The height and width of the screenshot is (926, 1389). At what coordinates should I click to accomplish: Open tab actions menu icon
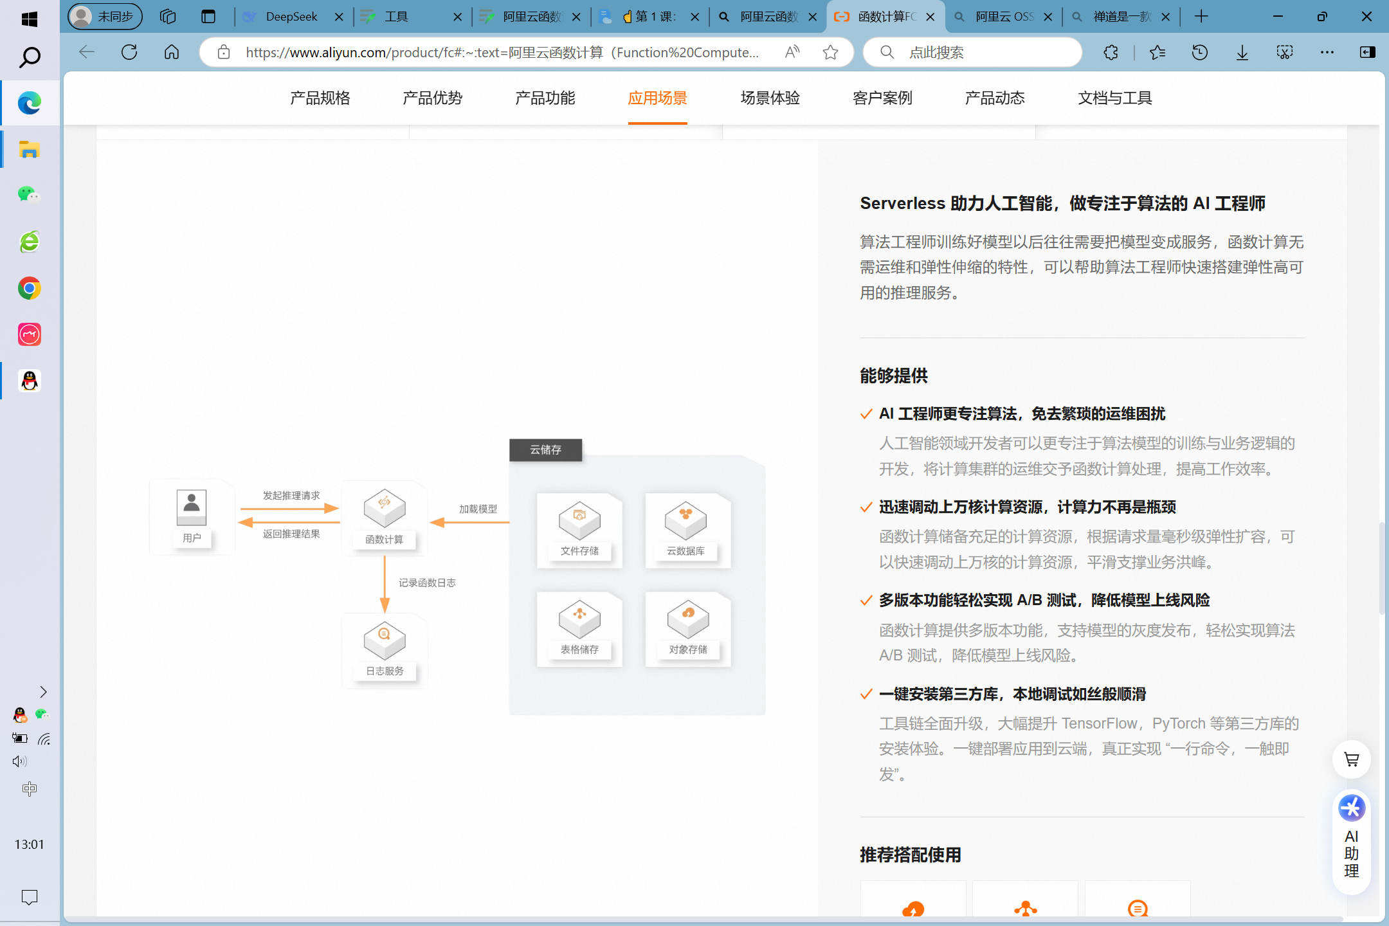[x=208, y=17]
